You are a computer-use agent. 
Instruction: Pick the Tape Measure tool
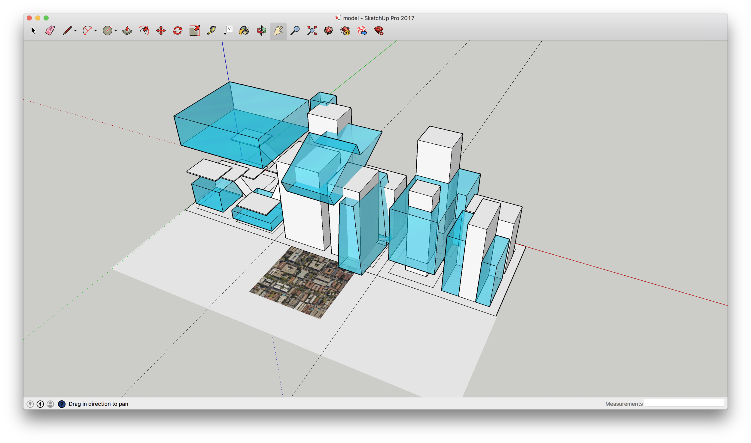[x=211, y=31]
